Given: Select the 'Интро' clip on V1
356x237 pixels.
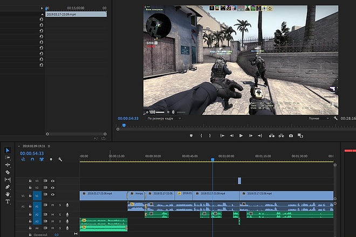Looking at the screenshot, I should [x=136, y=196].
